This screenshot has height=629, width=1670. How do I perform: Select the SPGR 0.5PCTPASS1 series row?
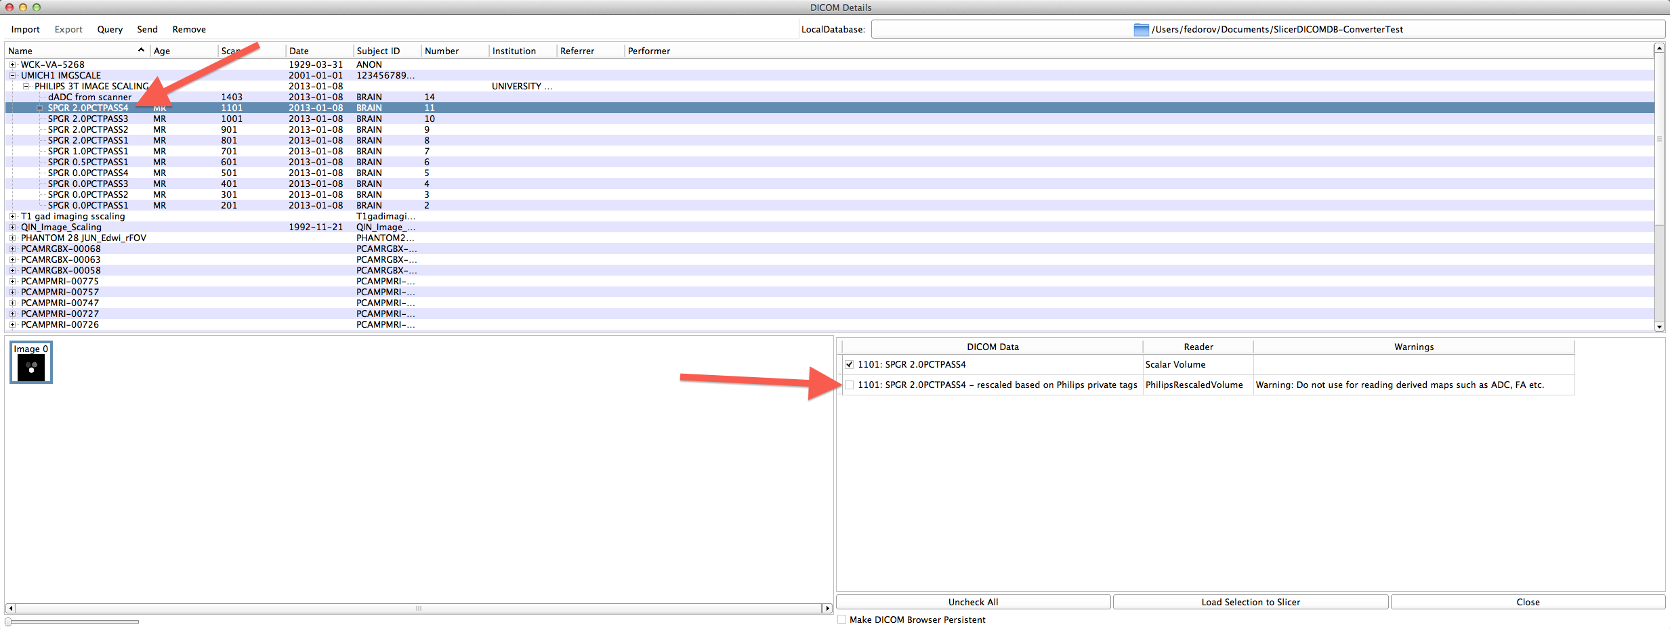click(87, 162)
